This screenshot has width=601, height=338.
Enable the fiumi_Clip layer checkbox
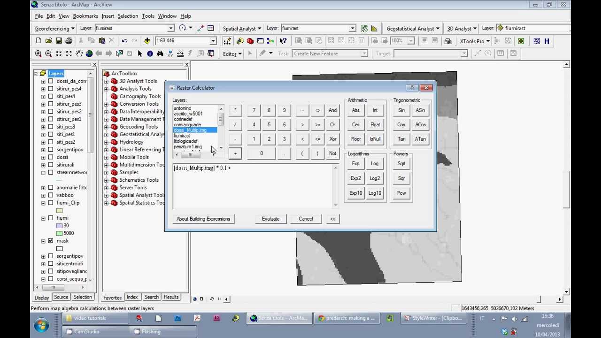51,203
